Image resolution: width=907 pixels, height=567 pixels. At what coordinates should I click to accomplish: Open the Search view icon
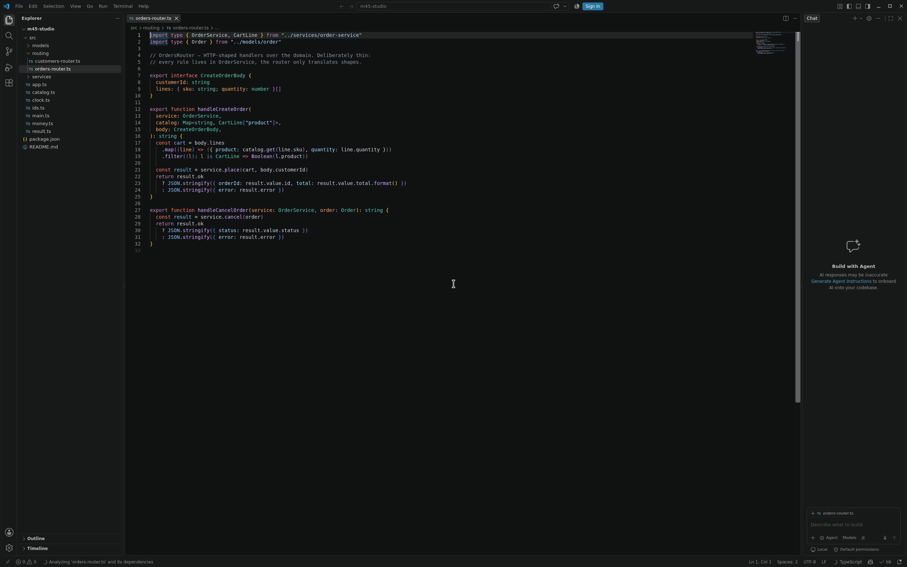click(9, 36)
